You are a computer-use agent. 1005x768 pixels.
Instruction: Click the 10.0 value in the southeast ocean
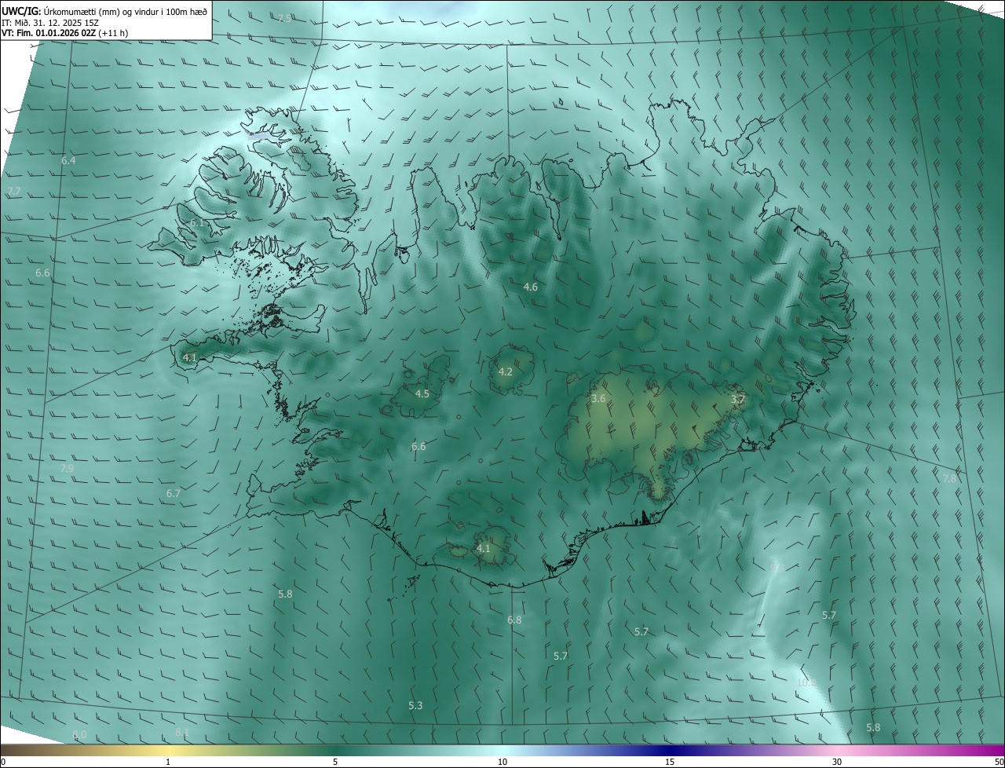[x=807, y=683]
